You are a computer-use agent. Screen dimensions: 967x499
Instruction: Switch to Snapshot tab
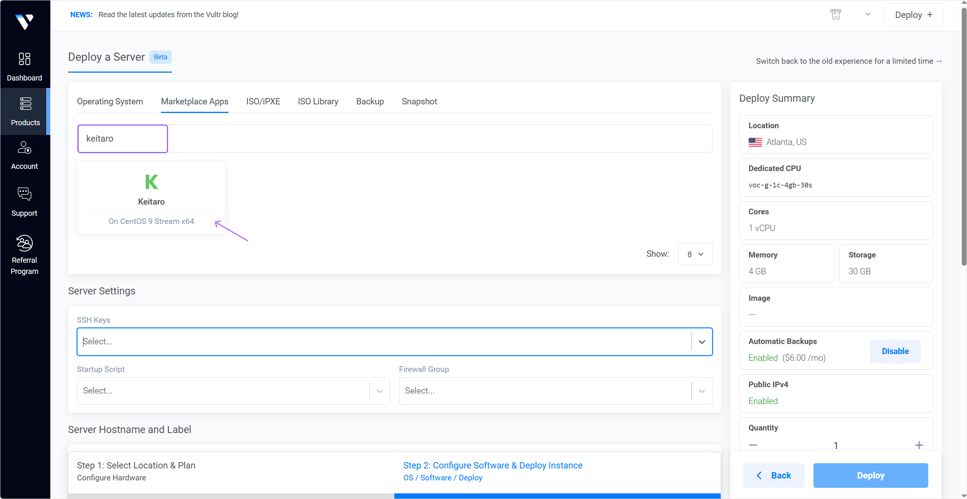(419, 101)
